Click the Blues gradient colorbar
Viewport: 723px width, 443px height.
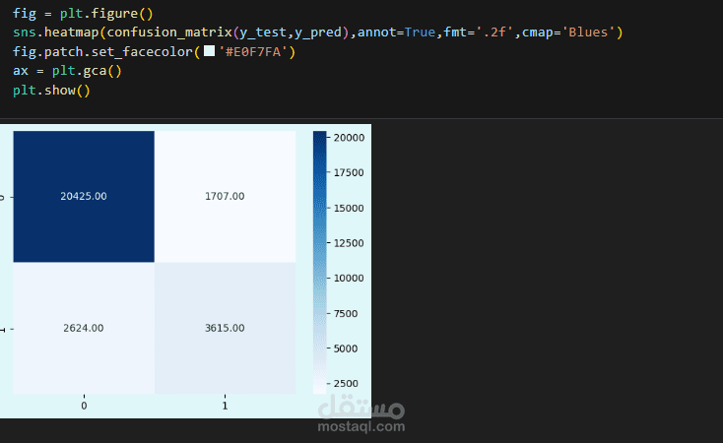(x=319, y=262)
